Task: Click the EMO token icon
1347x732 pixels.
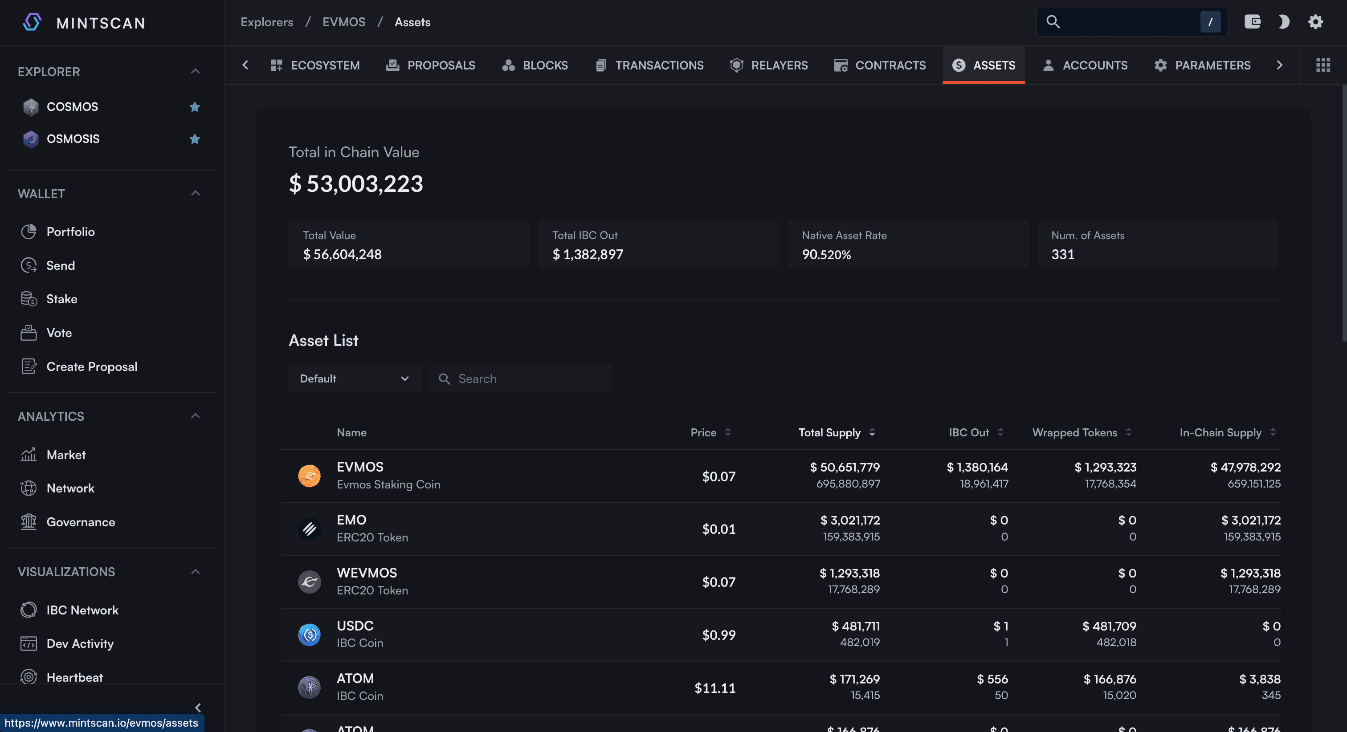Action: coord(309,529)
